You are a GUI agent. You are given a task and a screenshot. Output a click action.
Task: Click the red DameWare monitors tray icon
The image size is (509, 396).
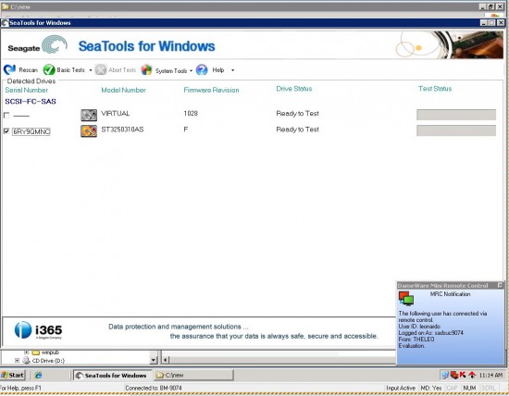[x=454, y=376]
